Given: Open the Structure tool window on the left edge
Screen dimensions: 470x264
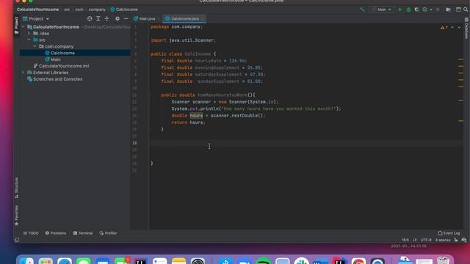Looking at the screenshot, I should (16, 188).
